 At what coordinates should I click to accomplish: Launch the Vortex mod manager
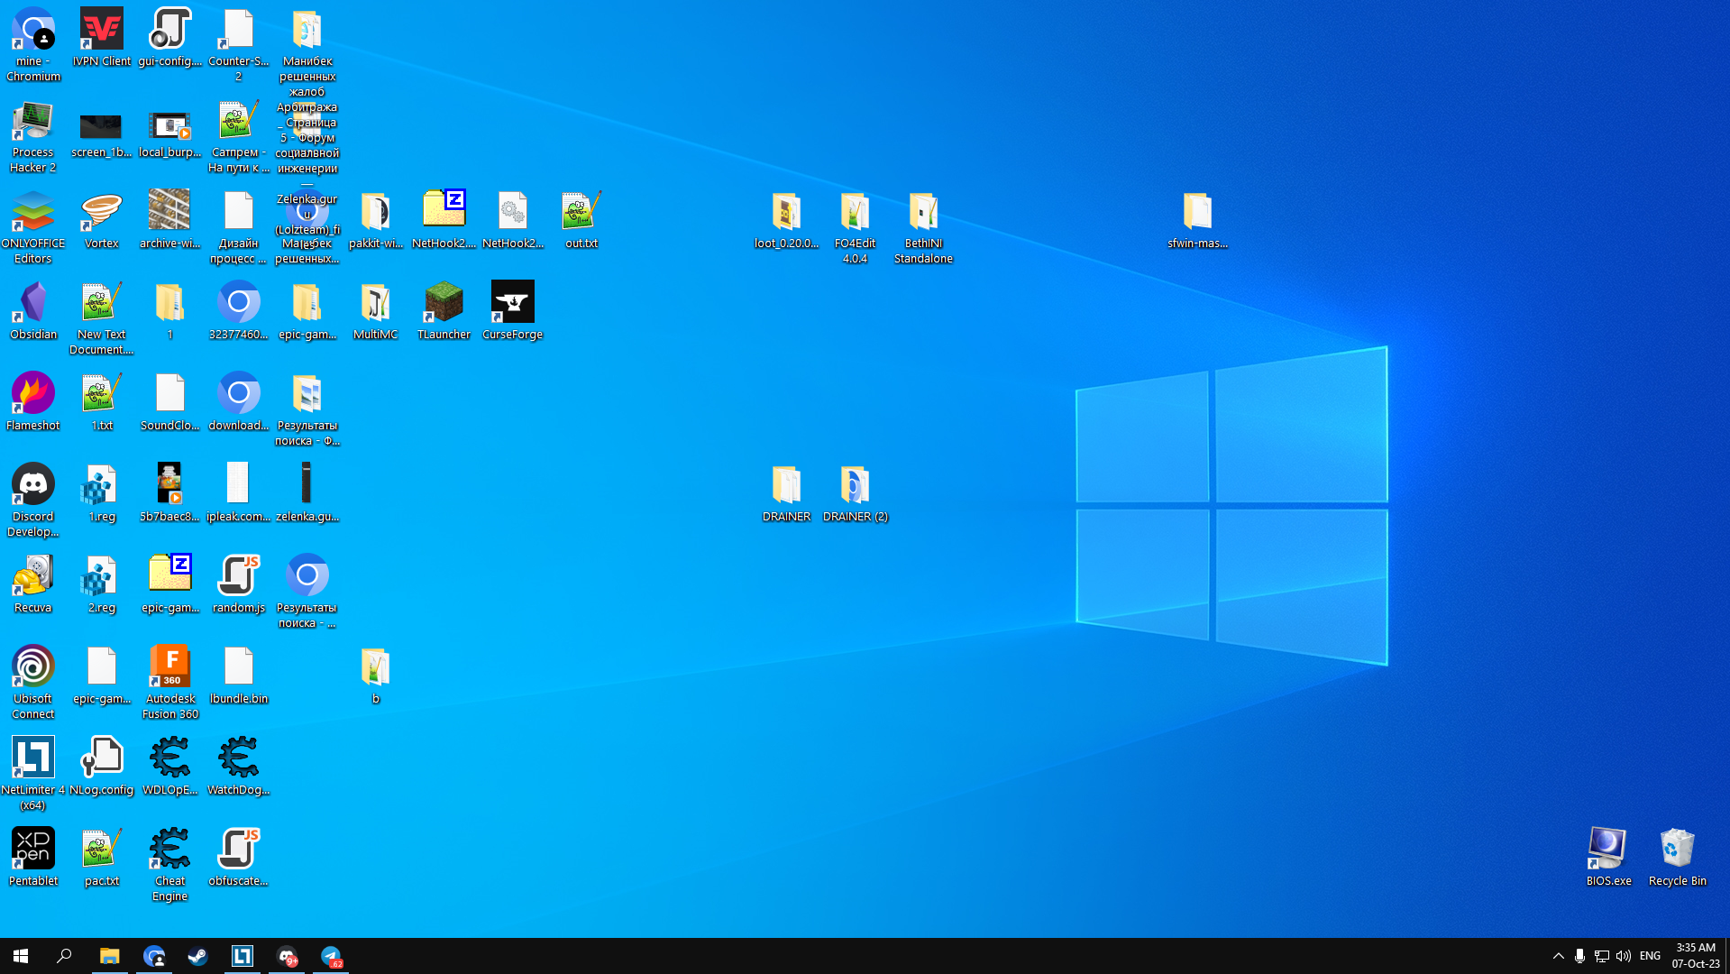(x=101, y=221)
